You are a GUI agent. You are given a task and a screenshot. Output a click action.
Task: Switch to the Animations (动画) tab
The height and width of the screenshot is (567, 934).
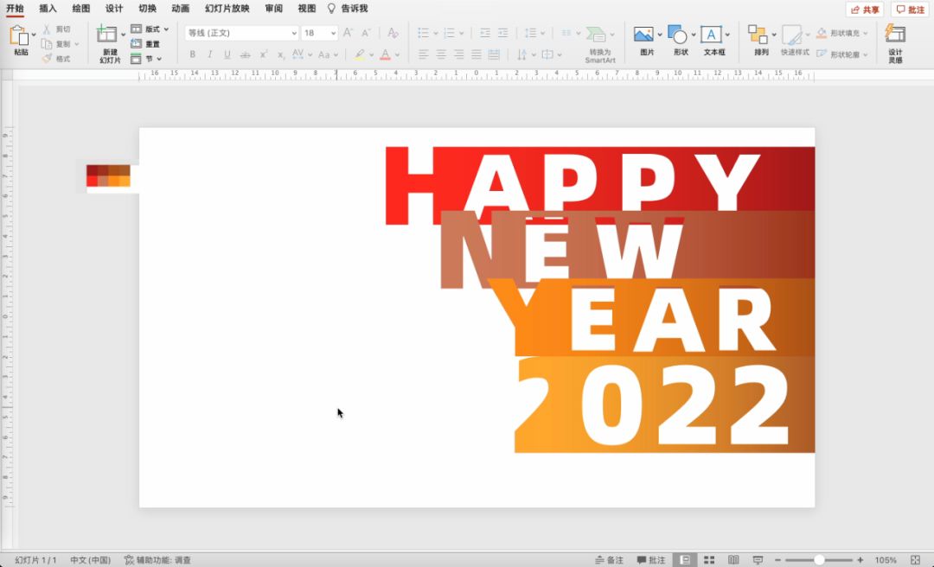[x=180, y=9]
